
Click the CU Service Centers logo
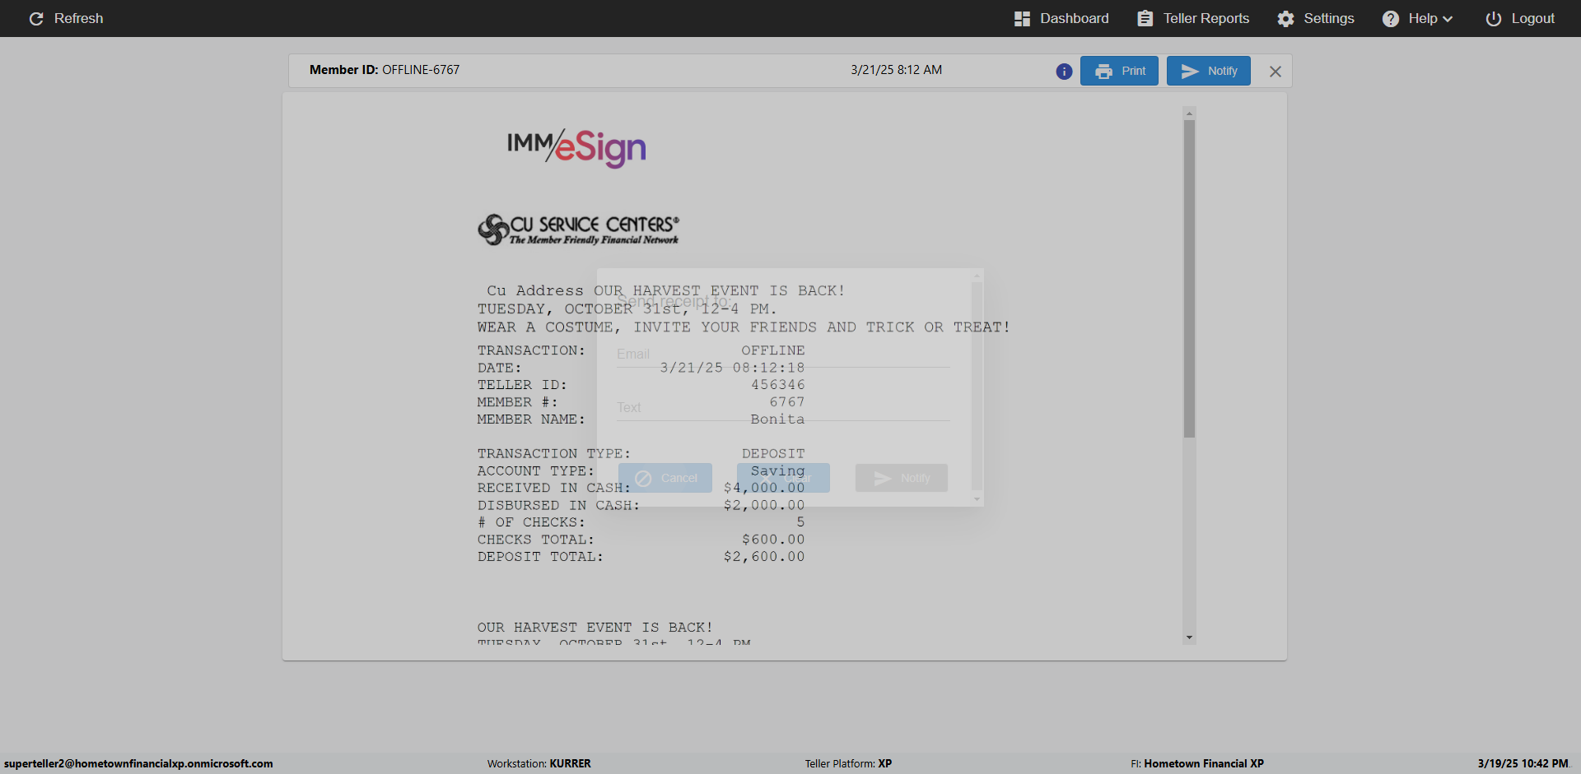point(579,229)
